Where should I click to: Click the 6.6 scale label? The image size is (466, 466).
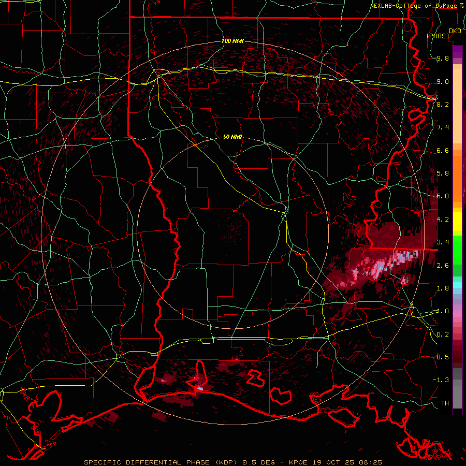(443, 150)
